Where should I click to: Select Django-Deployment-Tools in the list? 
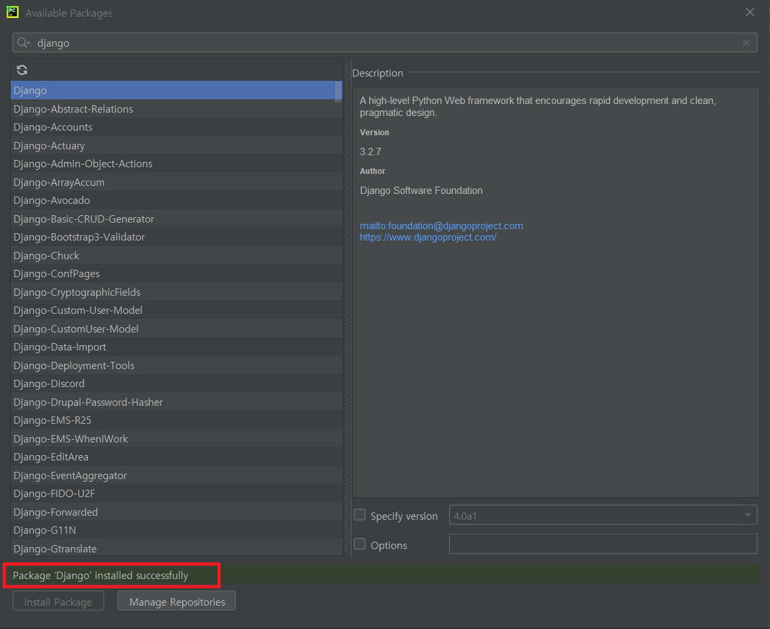click(176, 366)
